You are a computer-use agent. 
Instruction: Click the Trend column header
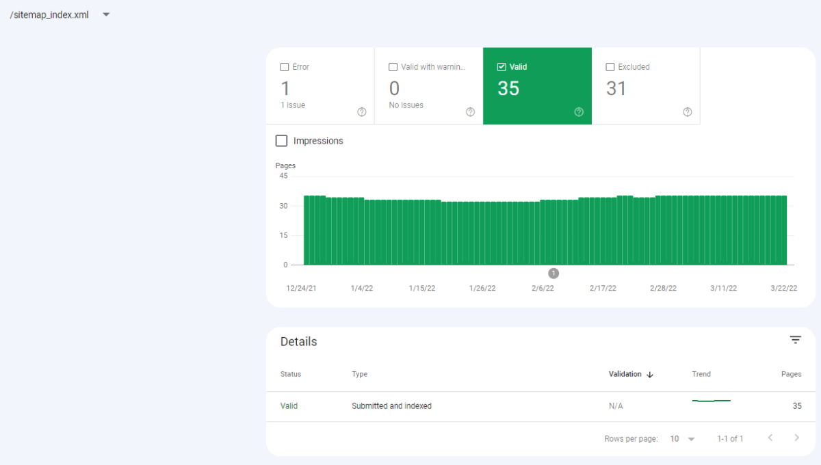701,375
